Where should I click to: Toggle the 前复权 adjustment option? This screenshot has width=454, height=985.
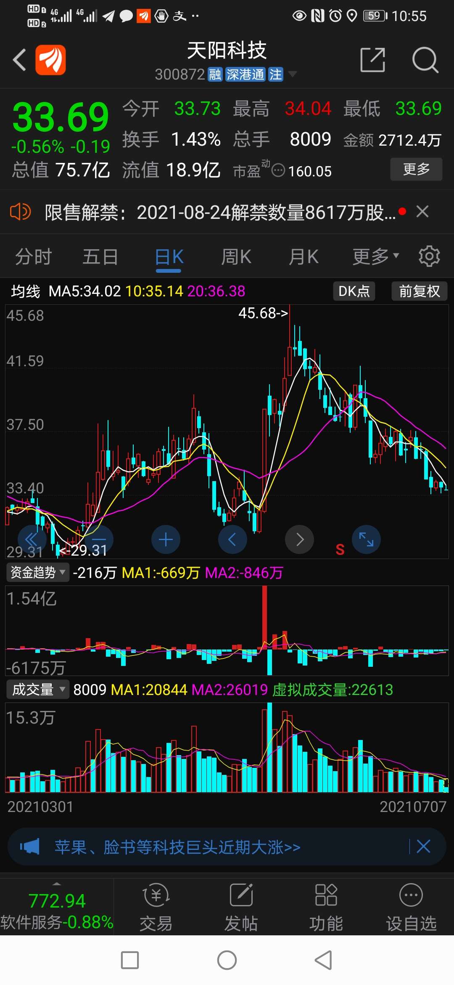tap(419, 291)
